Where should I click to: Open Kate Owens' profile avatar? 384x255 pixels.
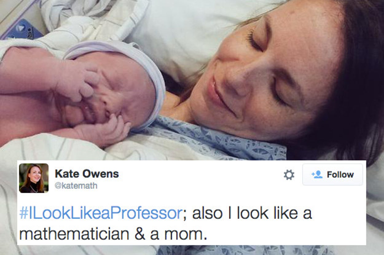(x=34, y=178)
